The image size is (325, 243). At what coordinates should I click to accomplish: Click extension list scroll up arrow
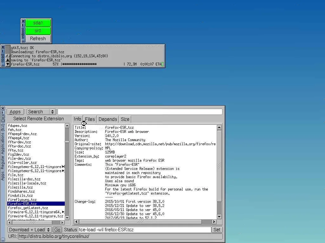point(67,126)
